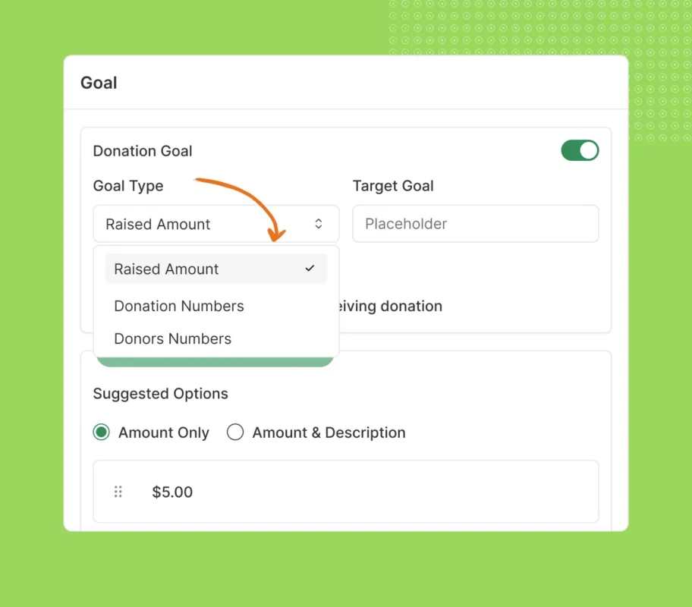This screenshot has height=607, width=692.
Task: Click the Goal panel heading
Action: point(99,83)
